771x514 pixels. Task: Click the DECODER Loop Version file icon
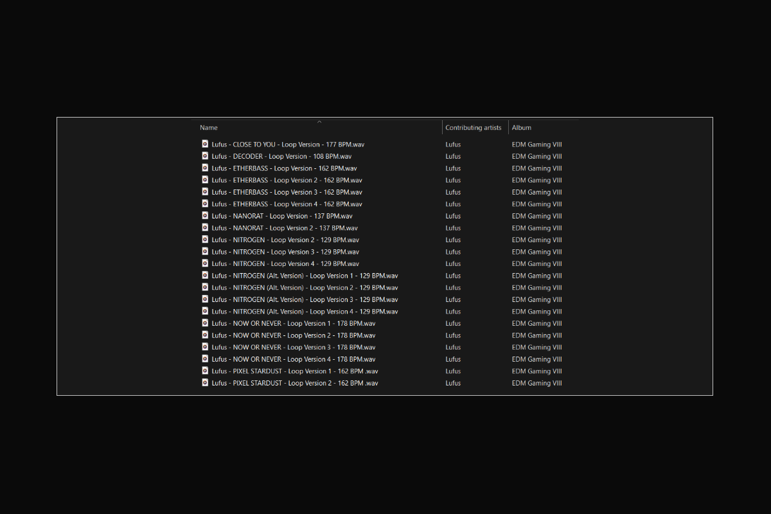(x=205, y=156)
